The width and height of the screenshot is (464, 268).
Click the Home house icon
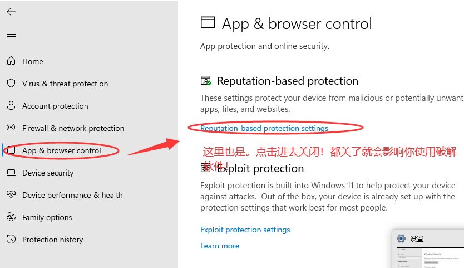[11, 61]
